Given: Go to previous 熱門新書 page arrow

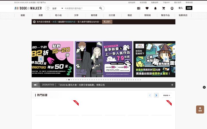Looking at the screenshot, I should point(150,95).
